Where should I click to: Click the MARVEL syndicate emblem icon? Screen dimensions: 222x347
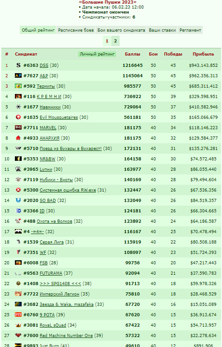(x=18, y=128)
